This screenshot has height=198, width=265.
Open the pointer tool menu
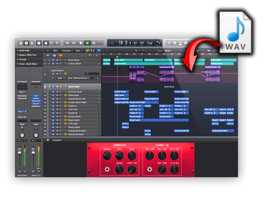(x=137, y=50)
